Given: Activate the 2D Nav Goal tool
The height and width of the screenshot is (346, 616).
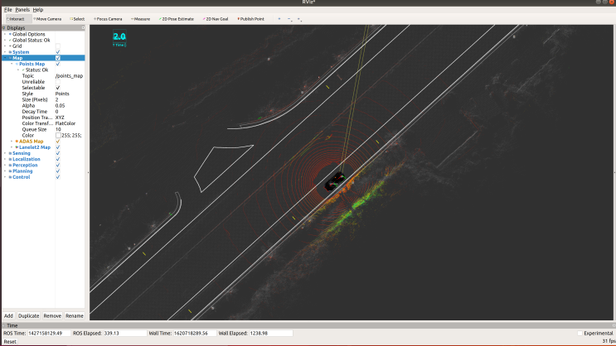Looking at the screenshot, I should pos(216,19).
